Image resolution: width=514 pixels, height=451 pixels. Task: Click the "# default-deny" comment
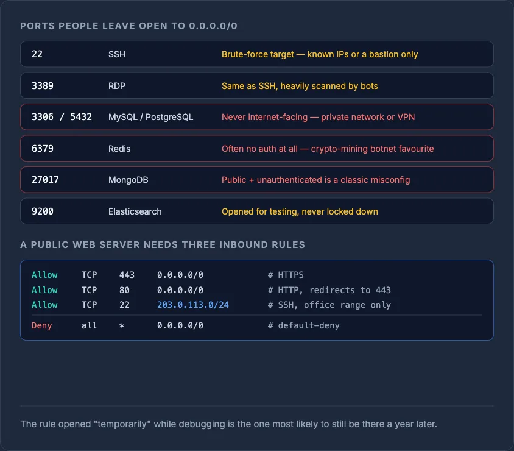point(303,325)
